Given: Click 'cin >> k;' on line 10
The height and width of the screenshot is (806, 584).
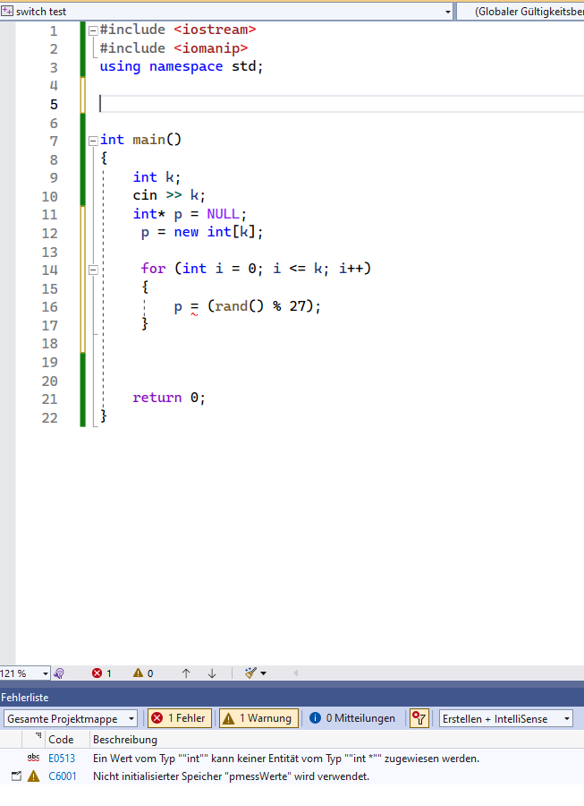Looking at the screenshot, I should 169,196.
